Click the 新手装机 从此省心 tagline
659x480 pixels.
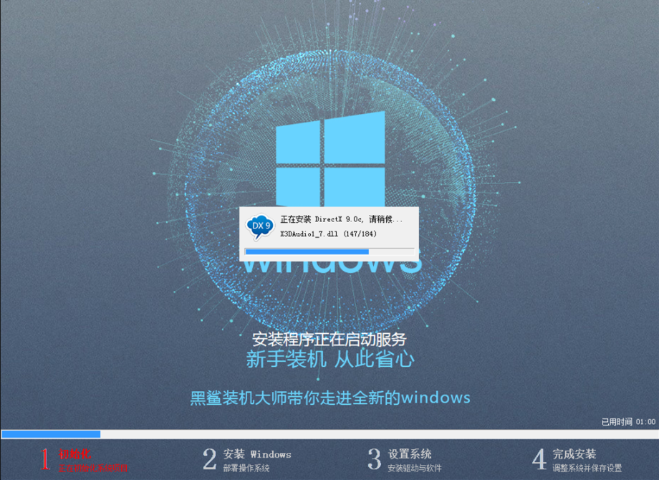pyautogui.click(x=329, y=362)
